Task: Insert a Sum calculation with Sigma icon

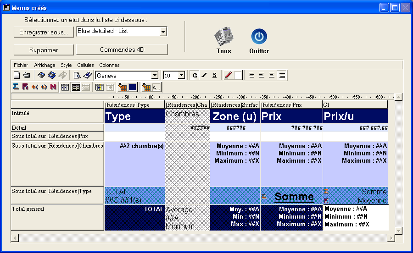Action: pyautogui.click(x=16, y=87)
